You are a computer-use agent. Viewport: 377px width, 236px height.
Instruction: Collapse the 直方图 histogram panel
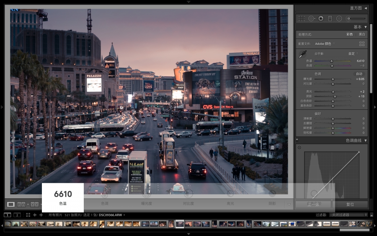[366, 8]
